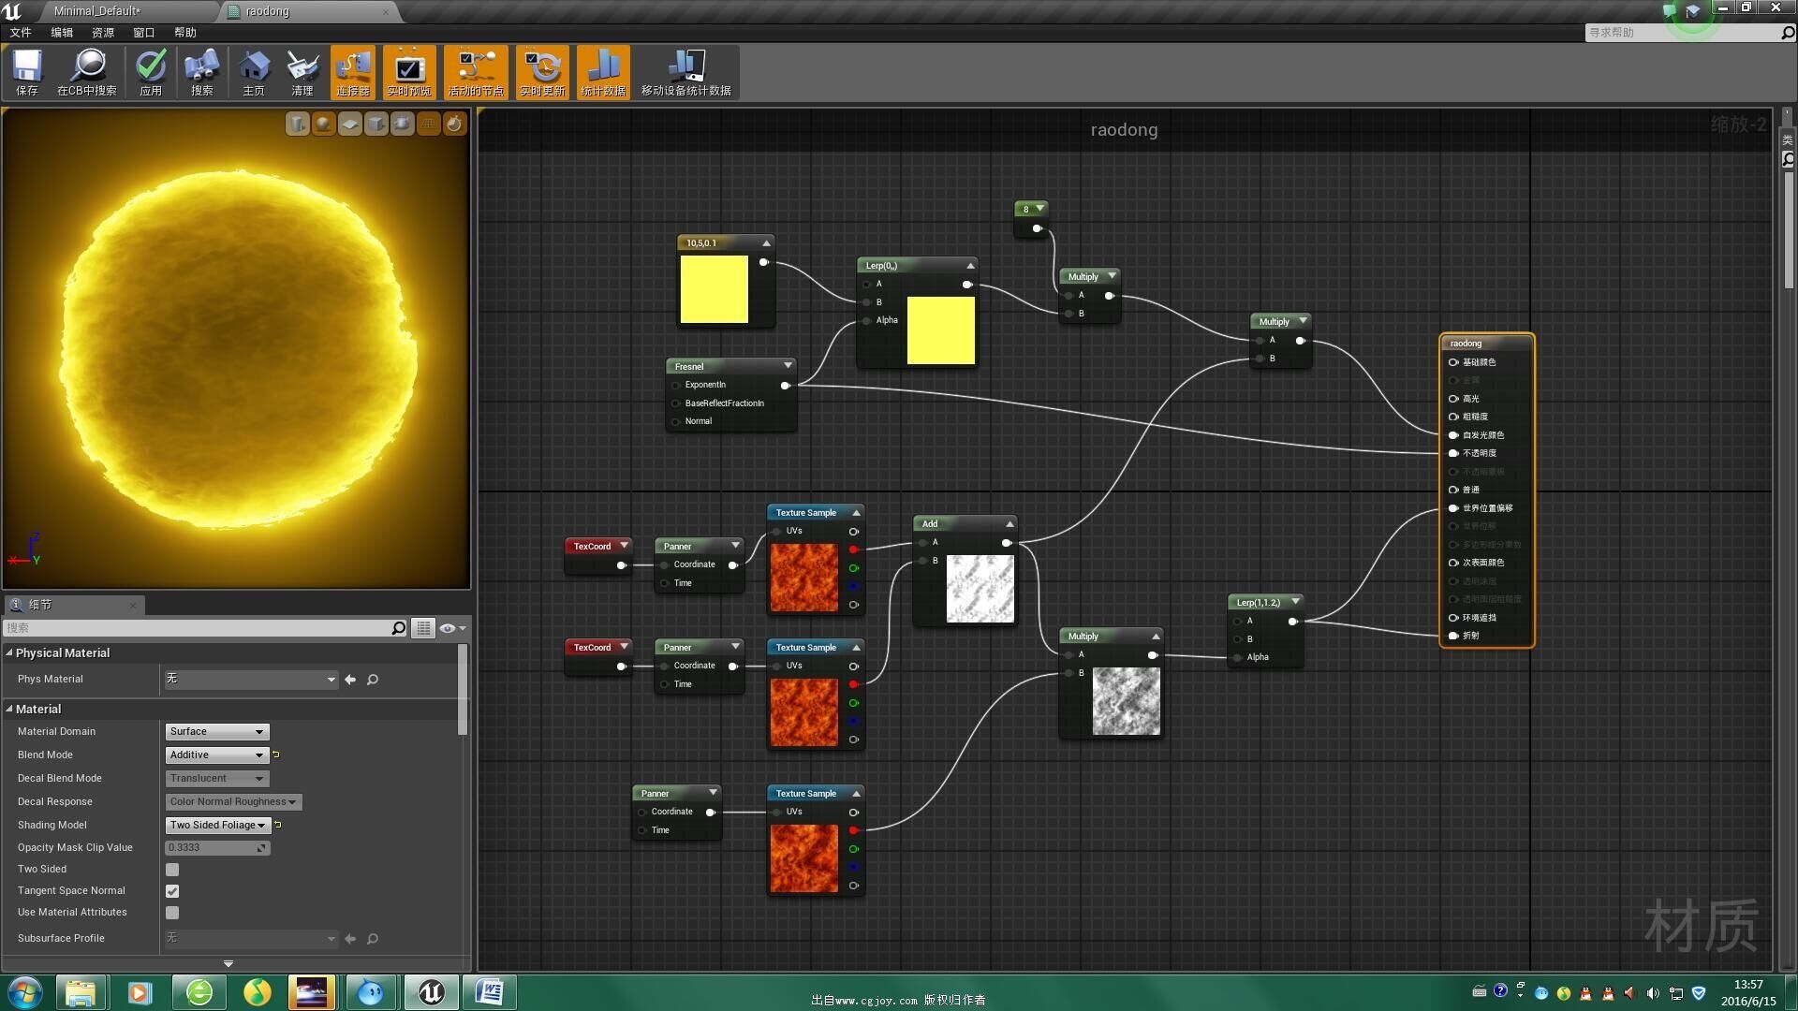Click the 自发光颜色 (Emissive Color) input pin
The height and width of the screenshot is (1011, 1798).
click(1453, 435)
